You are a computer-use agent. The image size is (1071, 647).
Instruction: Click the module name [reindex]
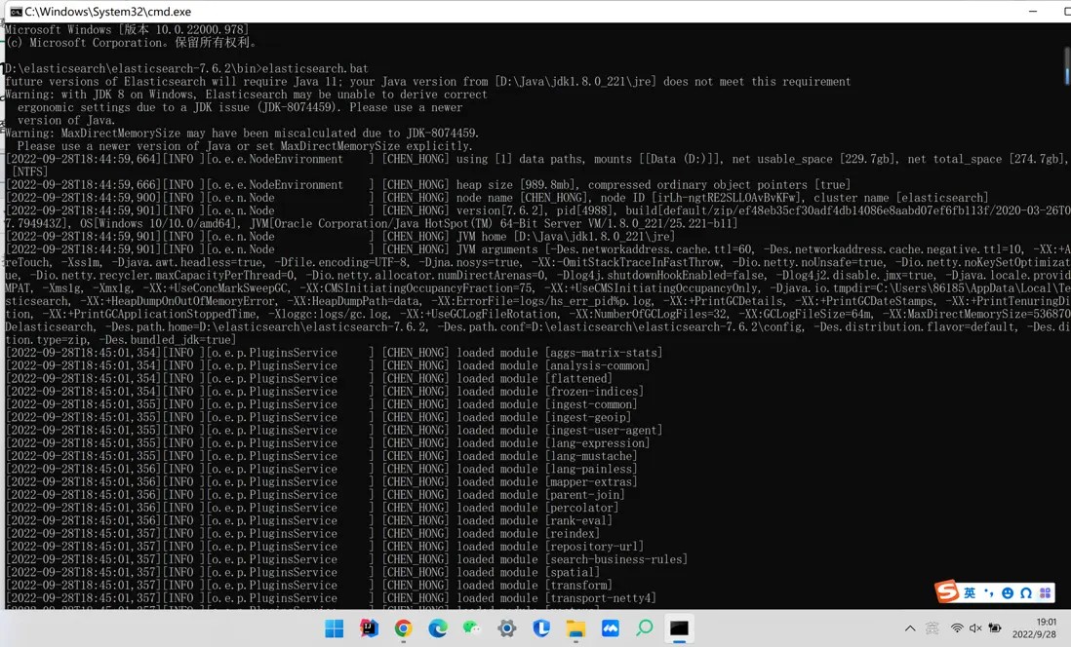(572, 534)
